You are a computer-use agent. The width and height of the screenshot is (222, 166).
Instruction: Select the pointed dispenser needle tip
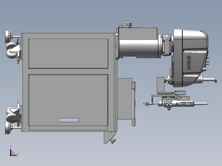[x=146, y=104]
